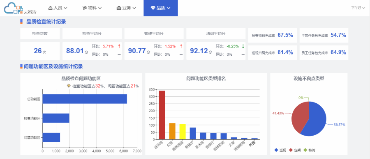
Task: Click the diamond icon beside 品质
Action: [x=153, y=8]
